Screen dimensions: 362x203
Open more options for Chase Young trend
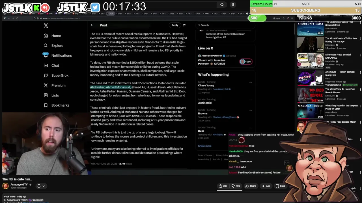[x=251, y=83]
